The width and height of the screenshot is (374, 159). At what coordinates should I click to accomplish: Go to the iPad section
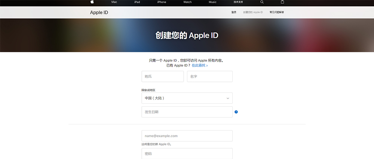pos(137,2)
